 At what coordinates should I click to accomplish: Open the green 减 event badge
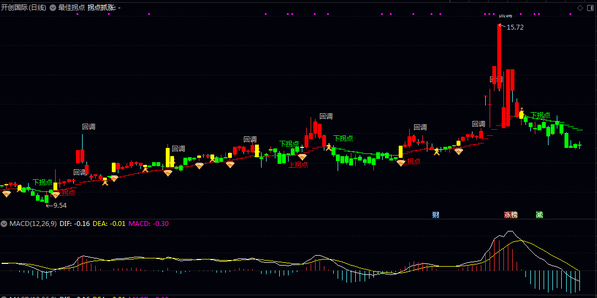click(x=539, y=215)
